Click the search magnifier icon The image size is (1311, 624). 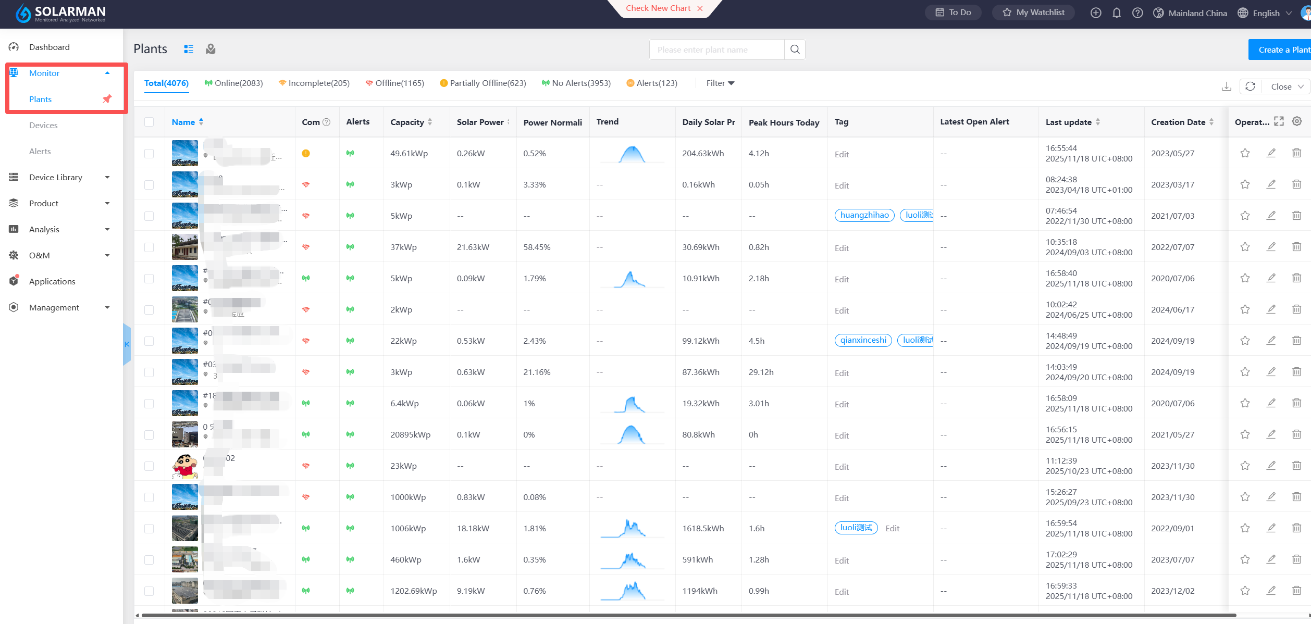[795, 49]
